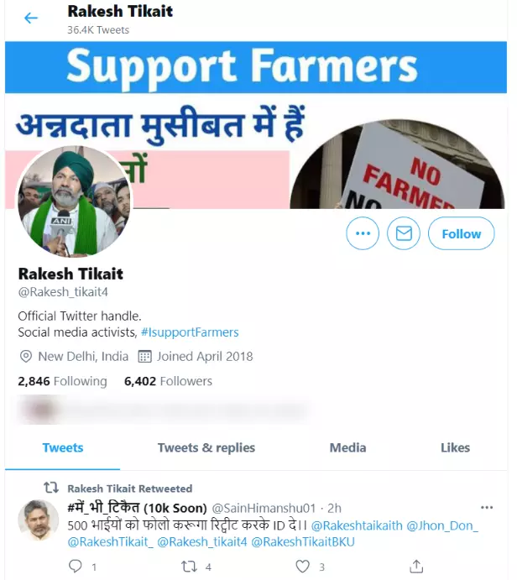The width and height of the screenshot is (517, 580).
Task: Retweet the SainHimanshu01 tweet
Action: point(189,567)
